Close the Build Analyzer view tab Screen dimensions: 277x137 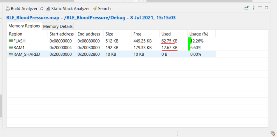(x=41, y=8)
